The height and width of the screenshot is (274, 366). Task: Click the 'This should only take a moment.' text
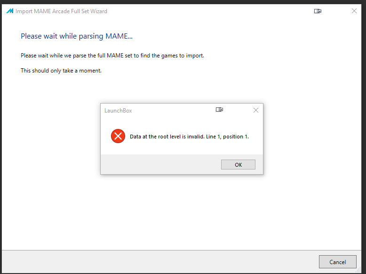tap(61, 71)
